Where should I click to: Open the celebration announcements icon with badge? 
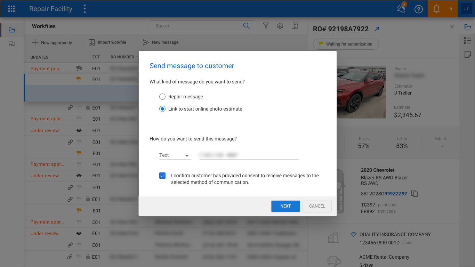tap(401, 9)
